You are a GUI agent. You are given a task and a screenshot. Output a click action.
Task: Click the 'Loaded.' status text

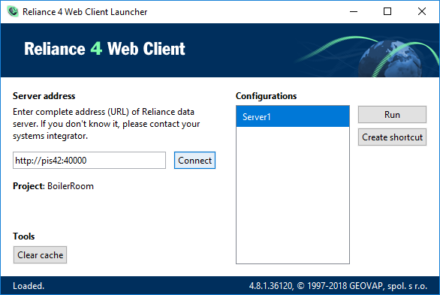pos(29,286)
